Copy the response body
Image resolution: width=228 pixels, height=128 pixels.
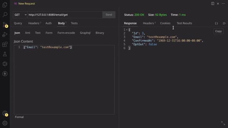(218, 31)
